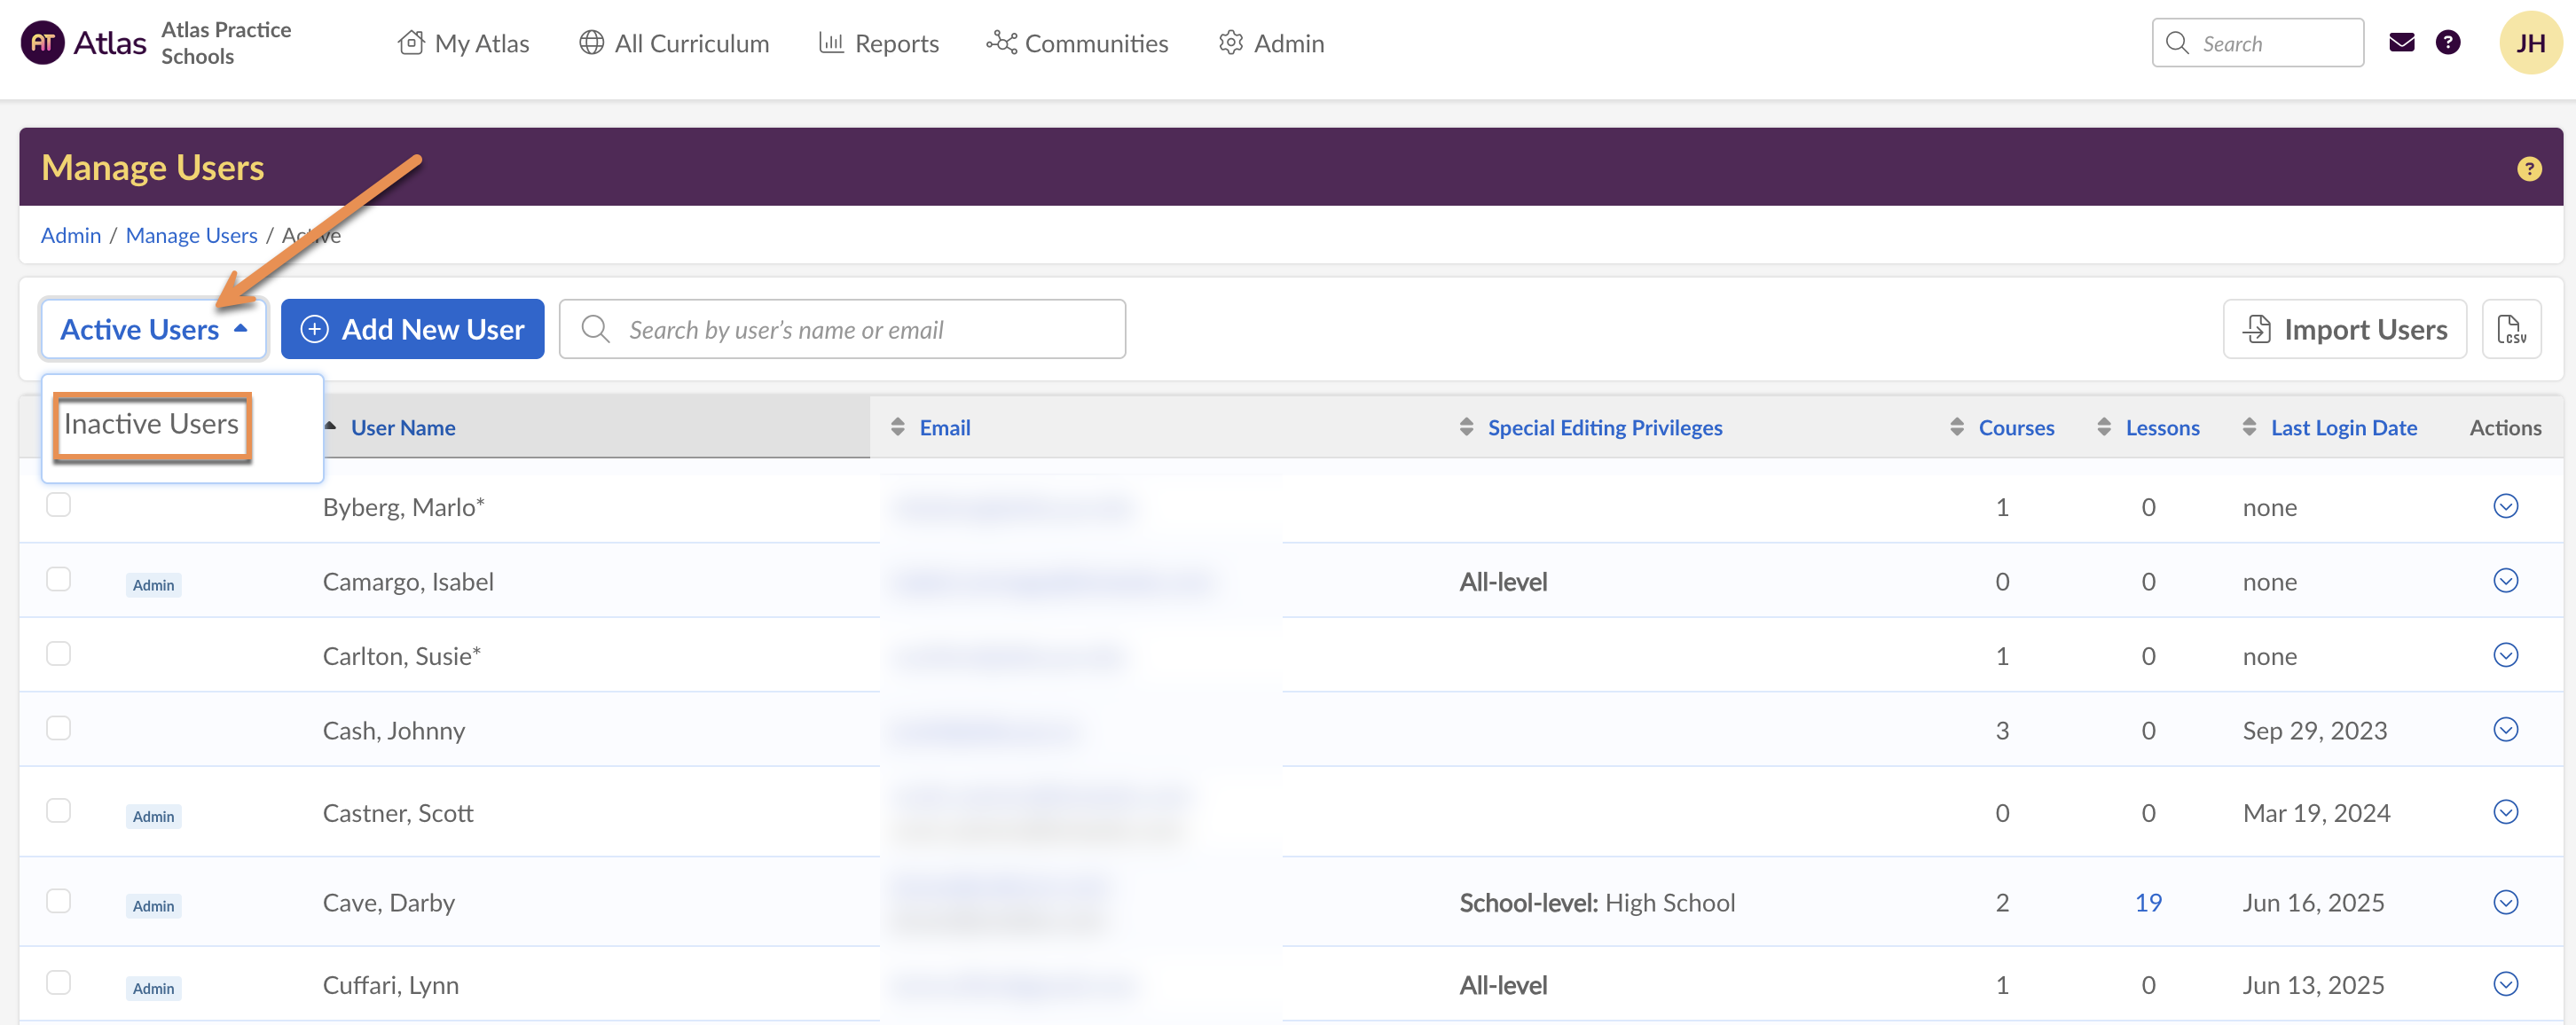Sort by User Name column header
Viewport: 2576px width, 1025px height.
coord(403,427)
